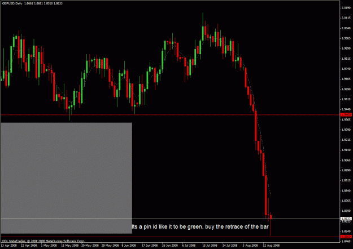Click the 2.0190 price axis label

[345, 8]
